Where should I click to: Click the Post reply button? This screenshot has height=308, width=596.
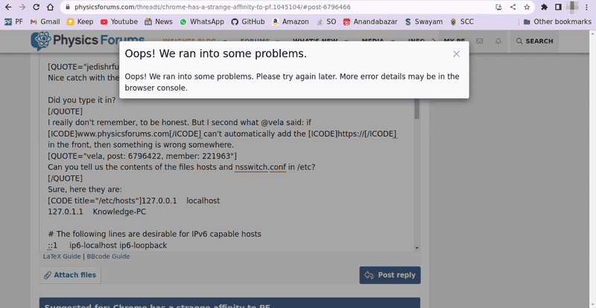(x=390, y=275)
